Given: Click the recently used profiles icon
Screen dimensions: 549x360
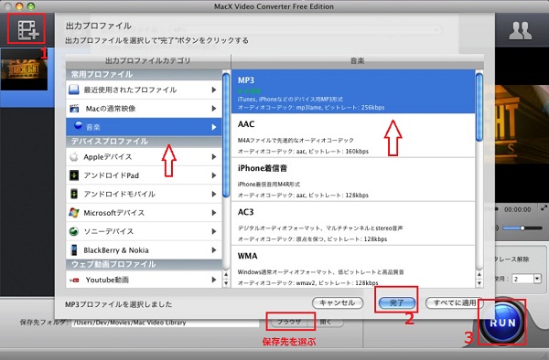Looking at the screenshot, I should [74, 90].
